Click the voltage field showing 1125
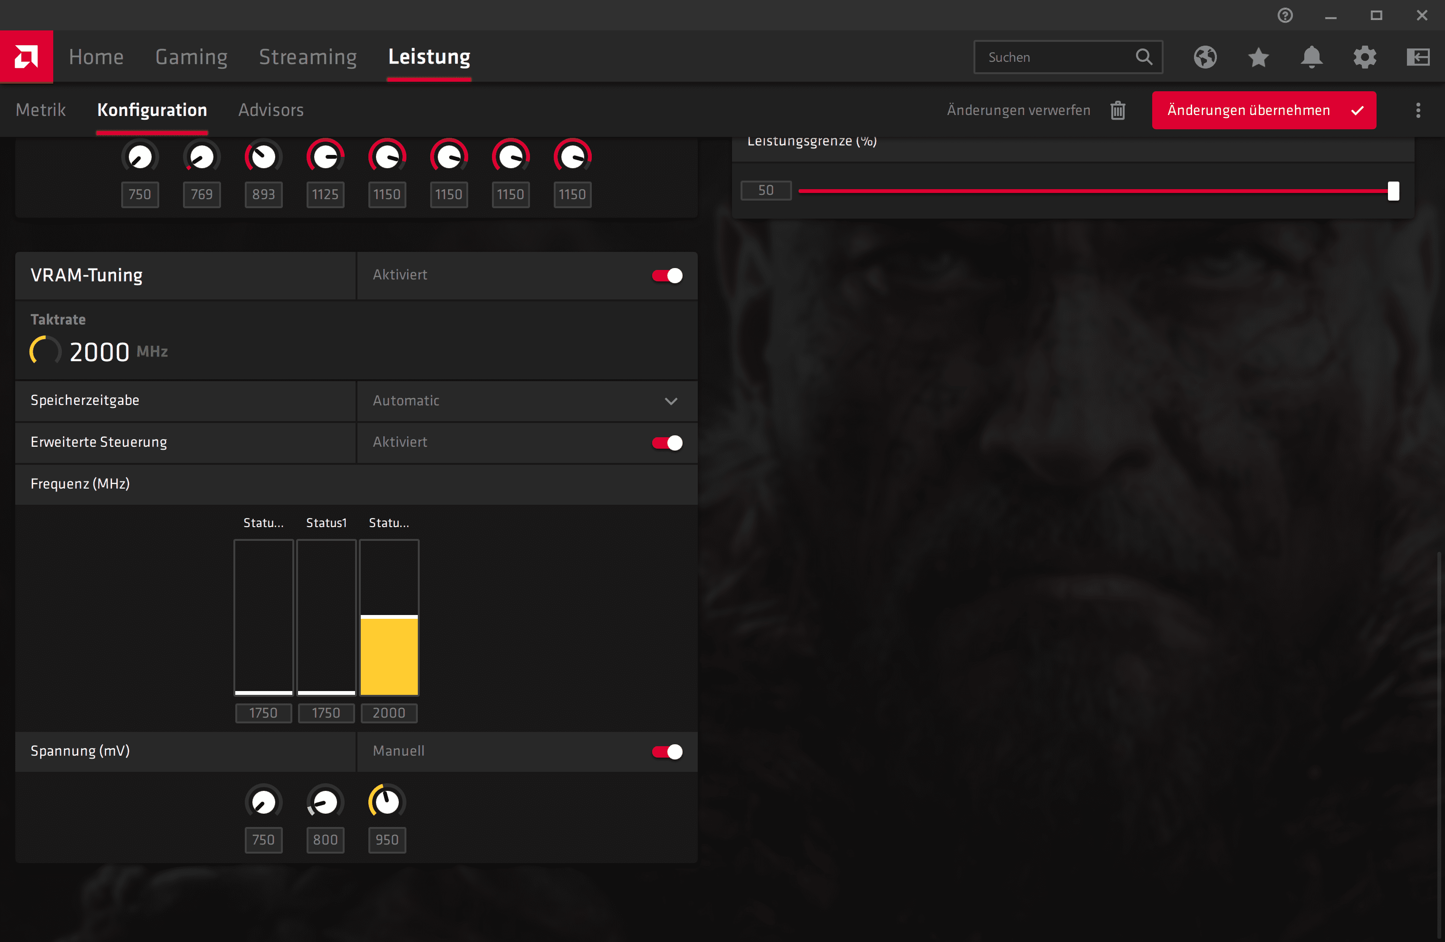This screenshot has height=942, width=1445. tap(326, 195)
